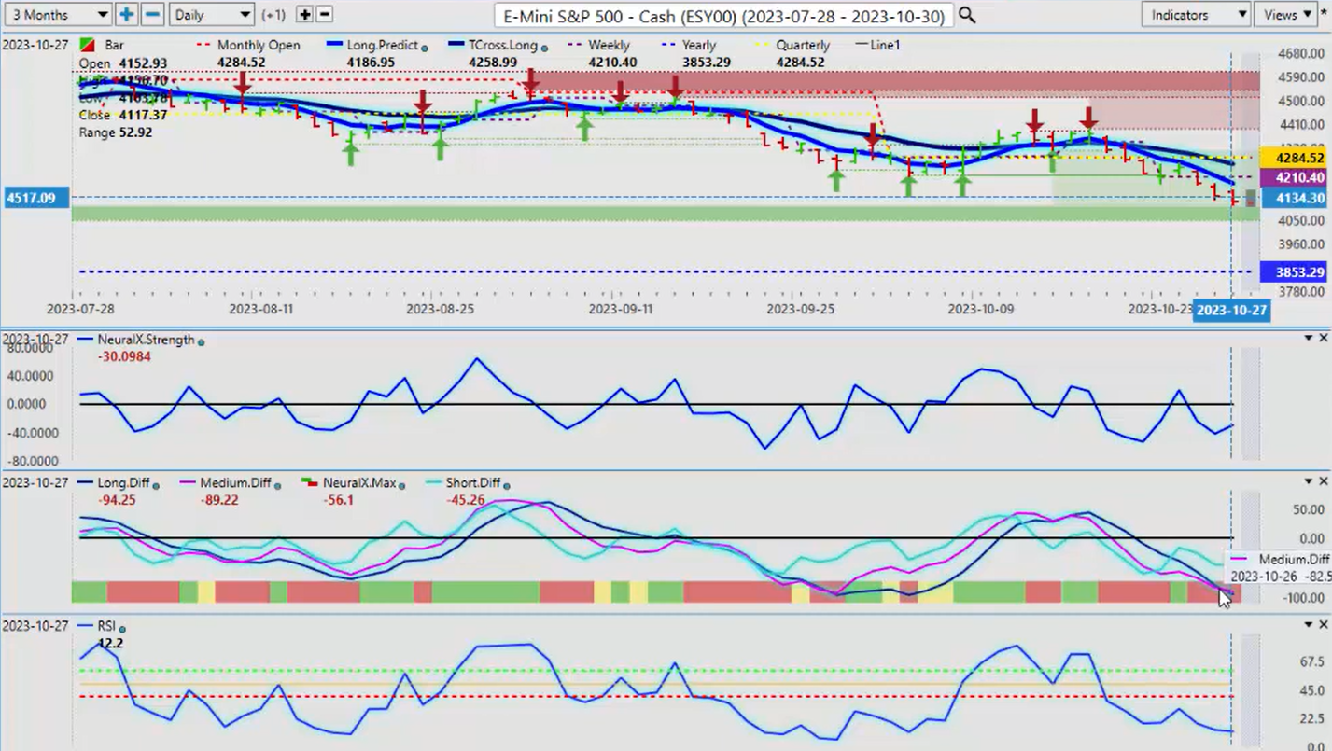
Task: Click the 4210.40 purple price tag
Action: pos(1293,177)
